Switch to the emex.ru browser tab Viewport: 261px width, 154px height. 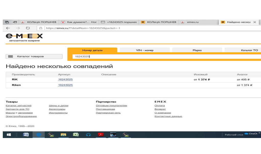pyautogui.click(x=199, y=22)
